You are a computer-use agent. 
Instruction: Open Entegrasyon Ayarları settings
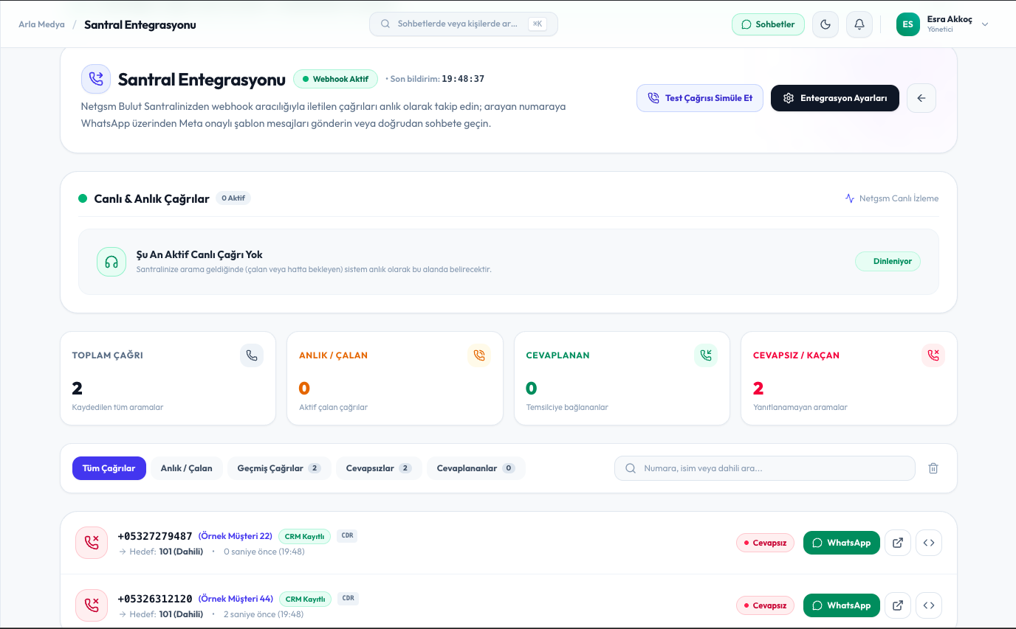835,98
